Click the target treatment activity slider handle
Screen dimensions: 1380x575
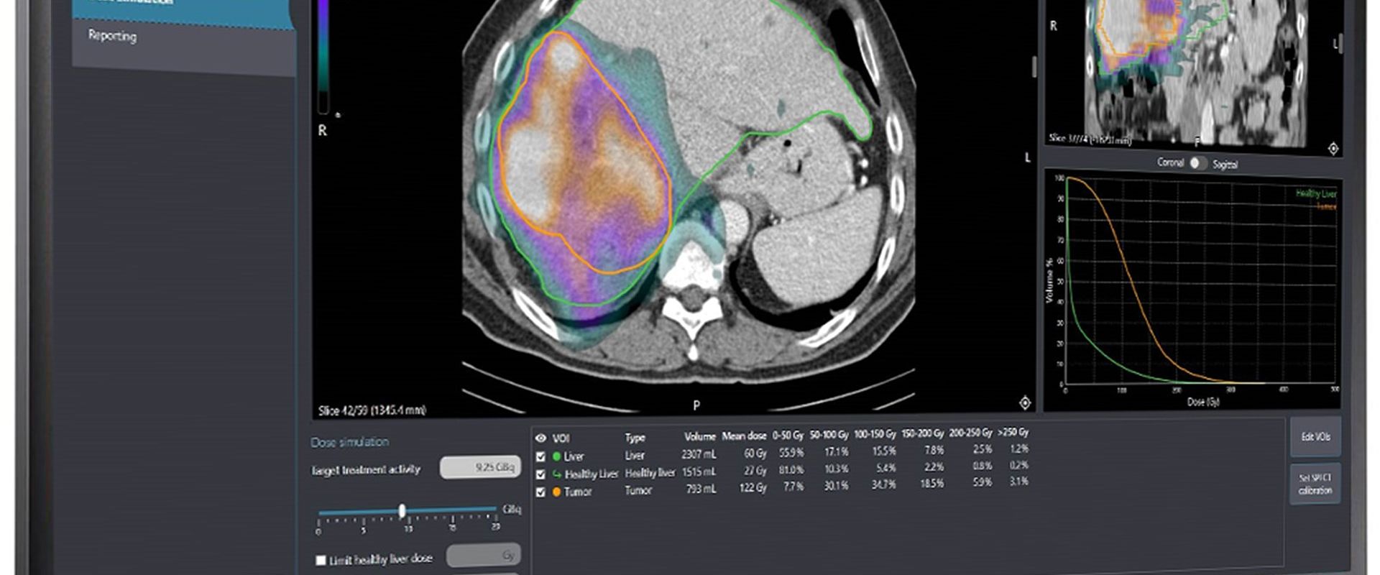402,511
